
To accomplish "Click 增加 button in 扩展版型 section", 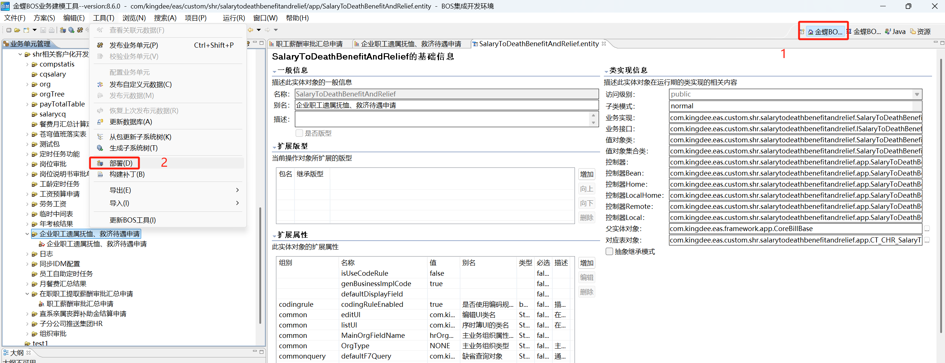I will [x=587, y=174].
